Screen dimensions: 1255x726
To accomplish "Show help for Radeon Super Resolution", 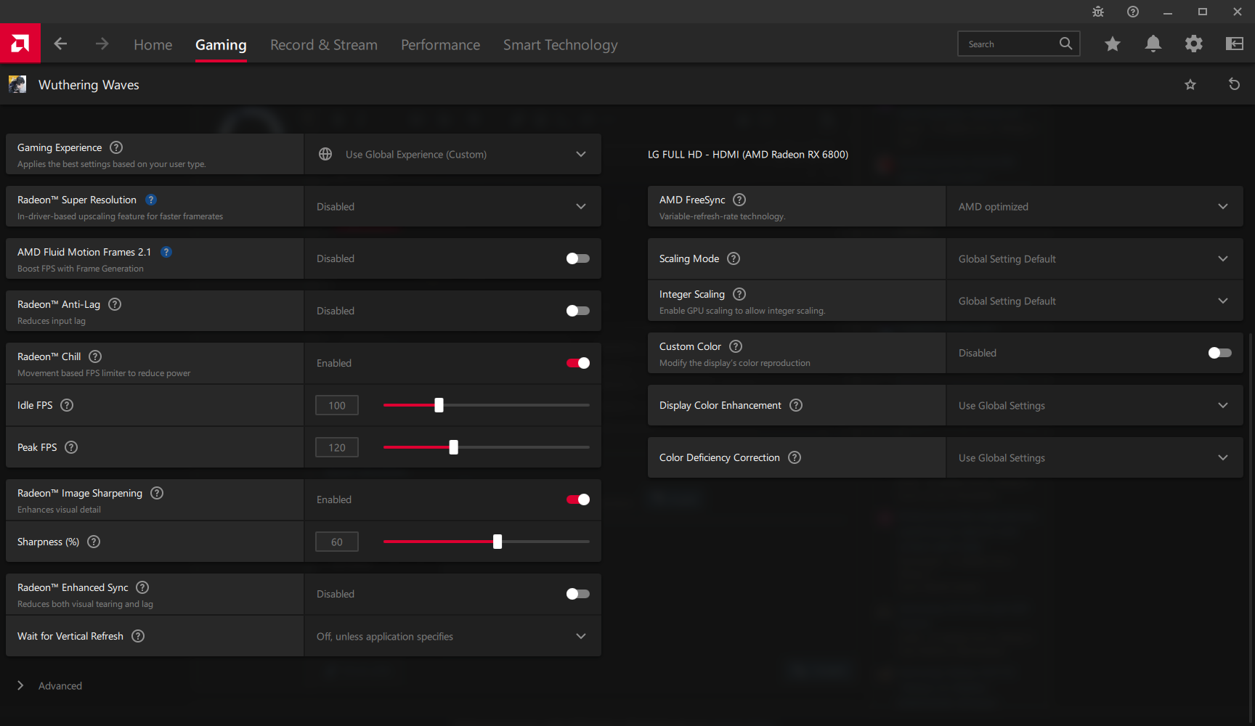I will point(151,200).
